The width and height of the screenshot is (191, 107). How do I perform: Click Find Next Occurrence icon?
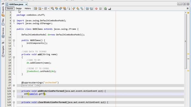coord(61,9)
